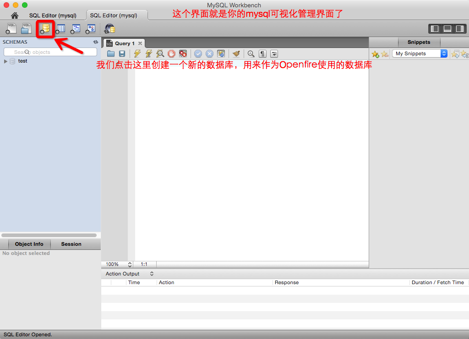The height and width of the screenshot is (339, 469).
Task: Open the Snippets tab
Action: pyautogui.click(x=419, y=42)
